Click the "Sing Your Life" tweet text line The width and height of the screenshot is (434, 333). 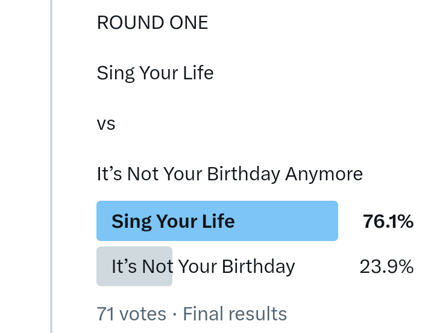[155, 73]
